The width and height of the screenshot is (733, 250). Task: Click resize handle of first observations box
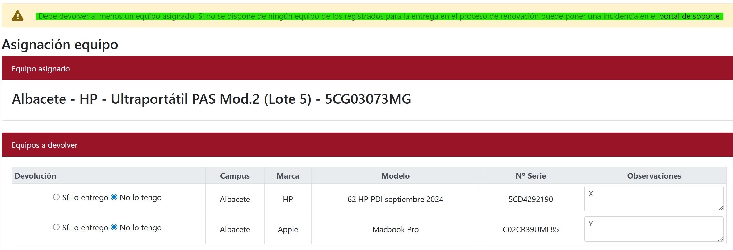[721, 208]
